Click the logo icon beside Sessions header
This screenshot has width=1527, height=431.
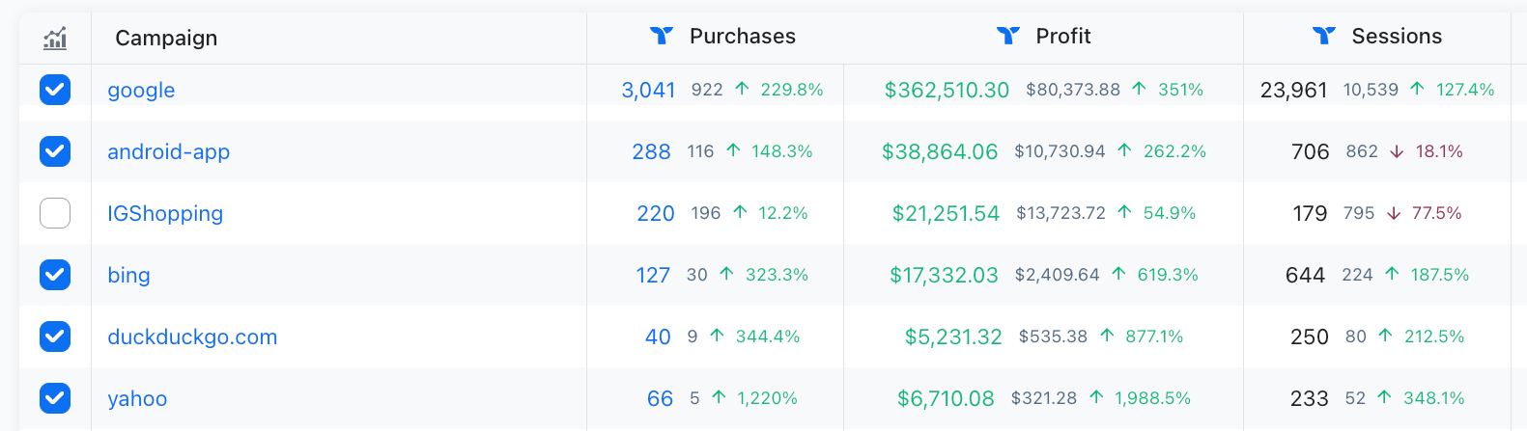(1324, 36)
